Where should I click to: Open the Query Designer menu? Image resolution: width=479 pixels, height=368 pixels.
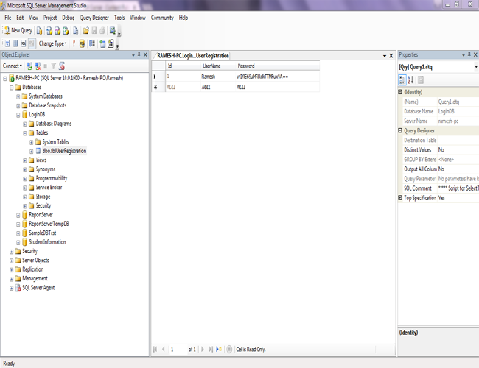tap(94, 18)
